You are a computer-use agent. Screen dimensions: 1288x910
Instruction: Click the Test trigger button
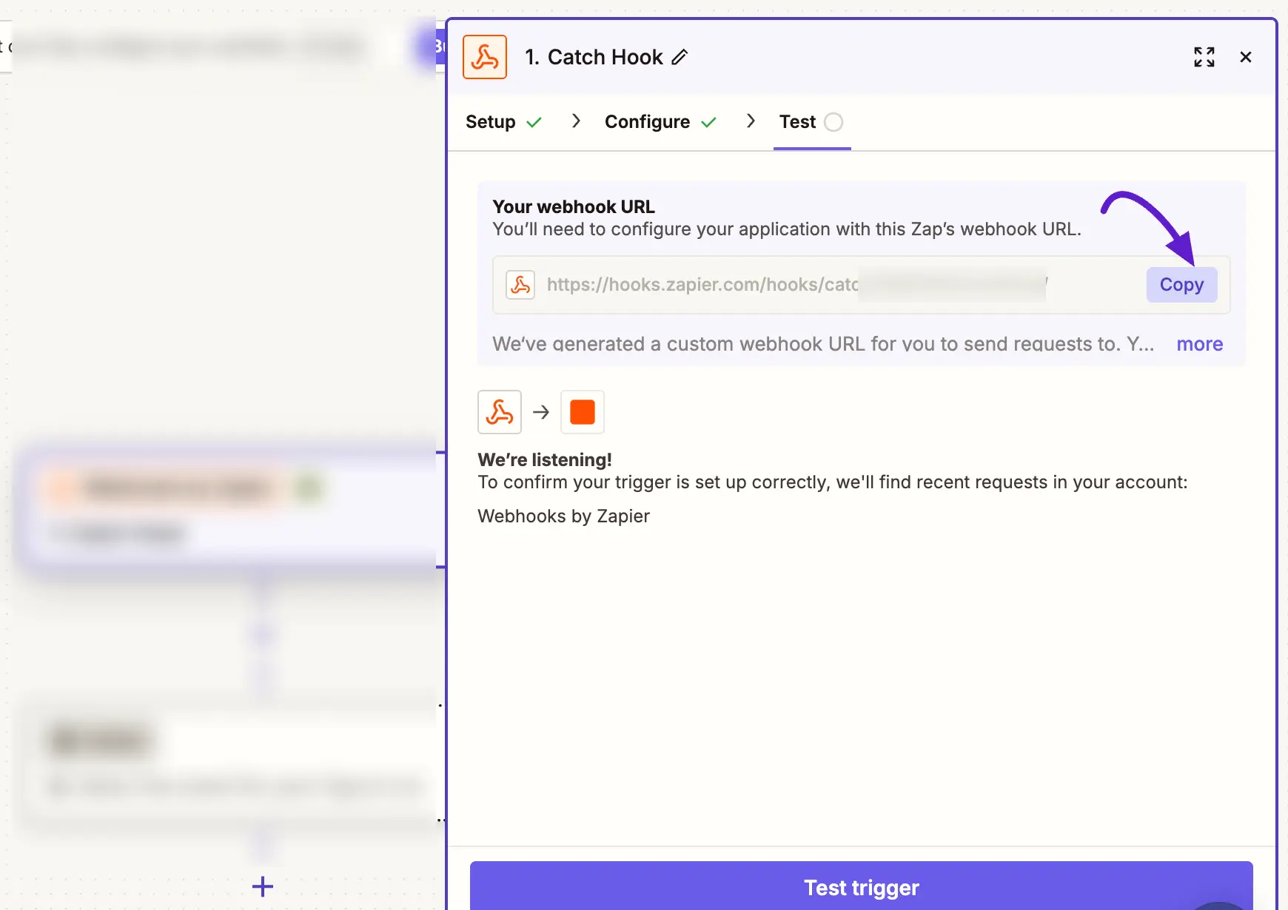[x=862, y=886]
